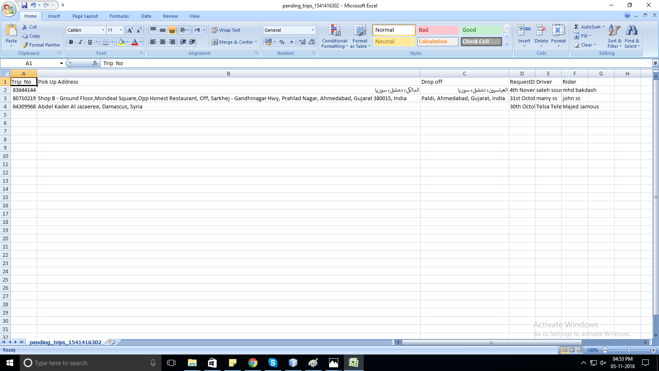Switch to the Insert ribbon tab
The width and height of the screenshot is (659, 371).
pyautogui.click(x=54, y=16)
